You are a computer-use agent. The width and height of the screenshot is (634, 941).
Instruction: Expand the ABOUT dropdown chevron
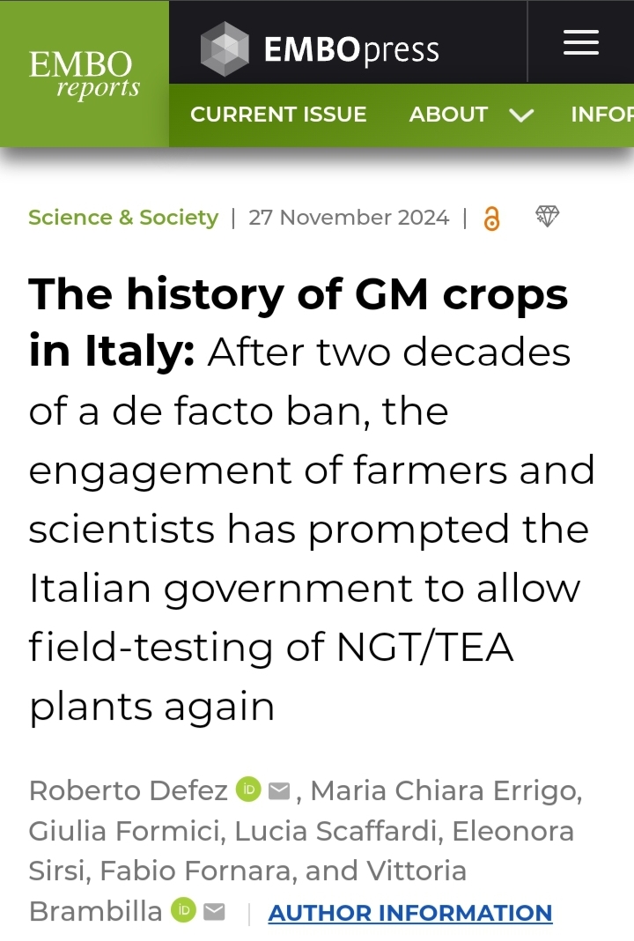[521, 115]
